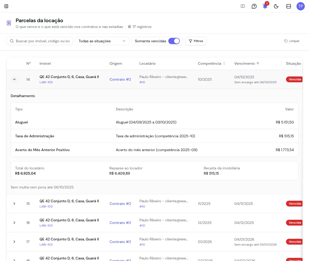This screenshot has width=309, height=261.
Task: Open the TP user avatar menu
Action: (x=301, y=6)
